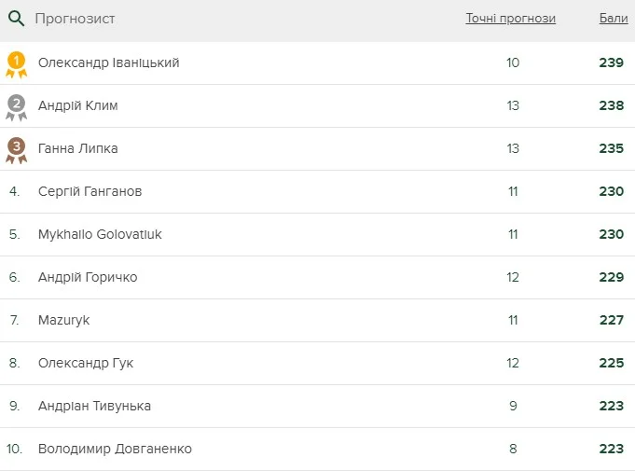Sort by Бали column header

613,19
